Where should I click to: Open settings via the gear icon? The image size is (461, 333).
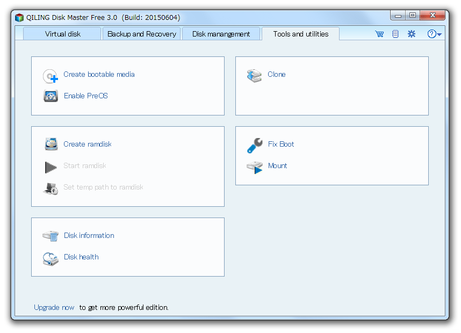[x=412, y=34]
